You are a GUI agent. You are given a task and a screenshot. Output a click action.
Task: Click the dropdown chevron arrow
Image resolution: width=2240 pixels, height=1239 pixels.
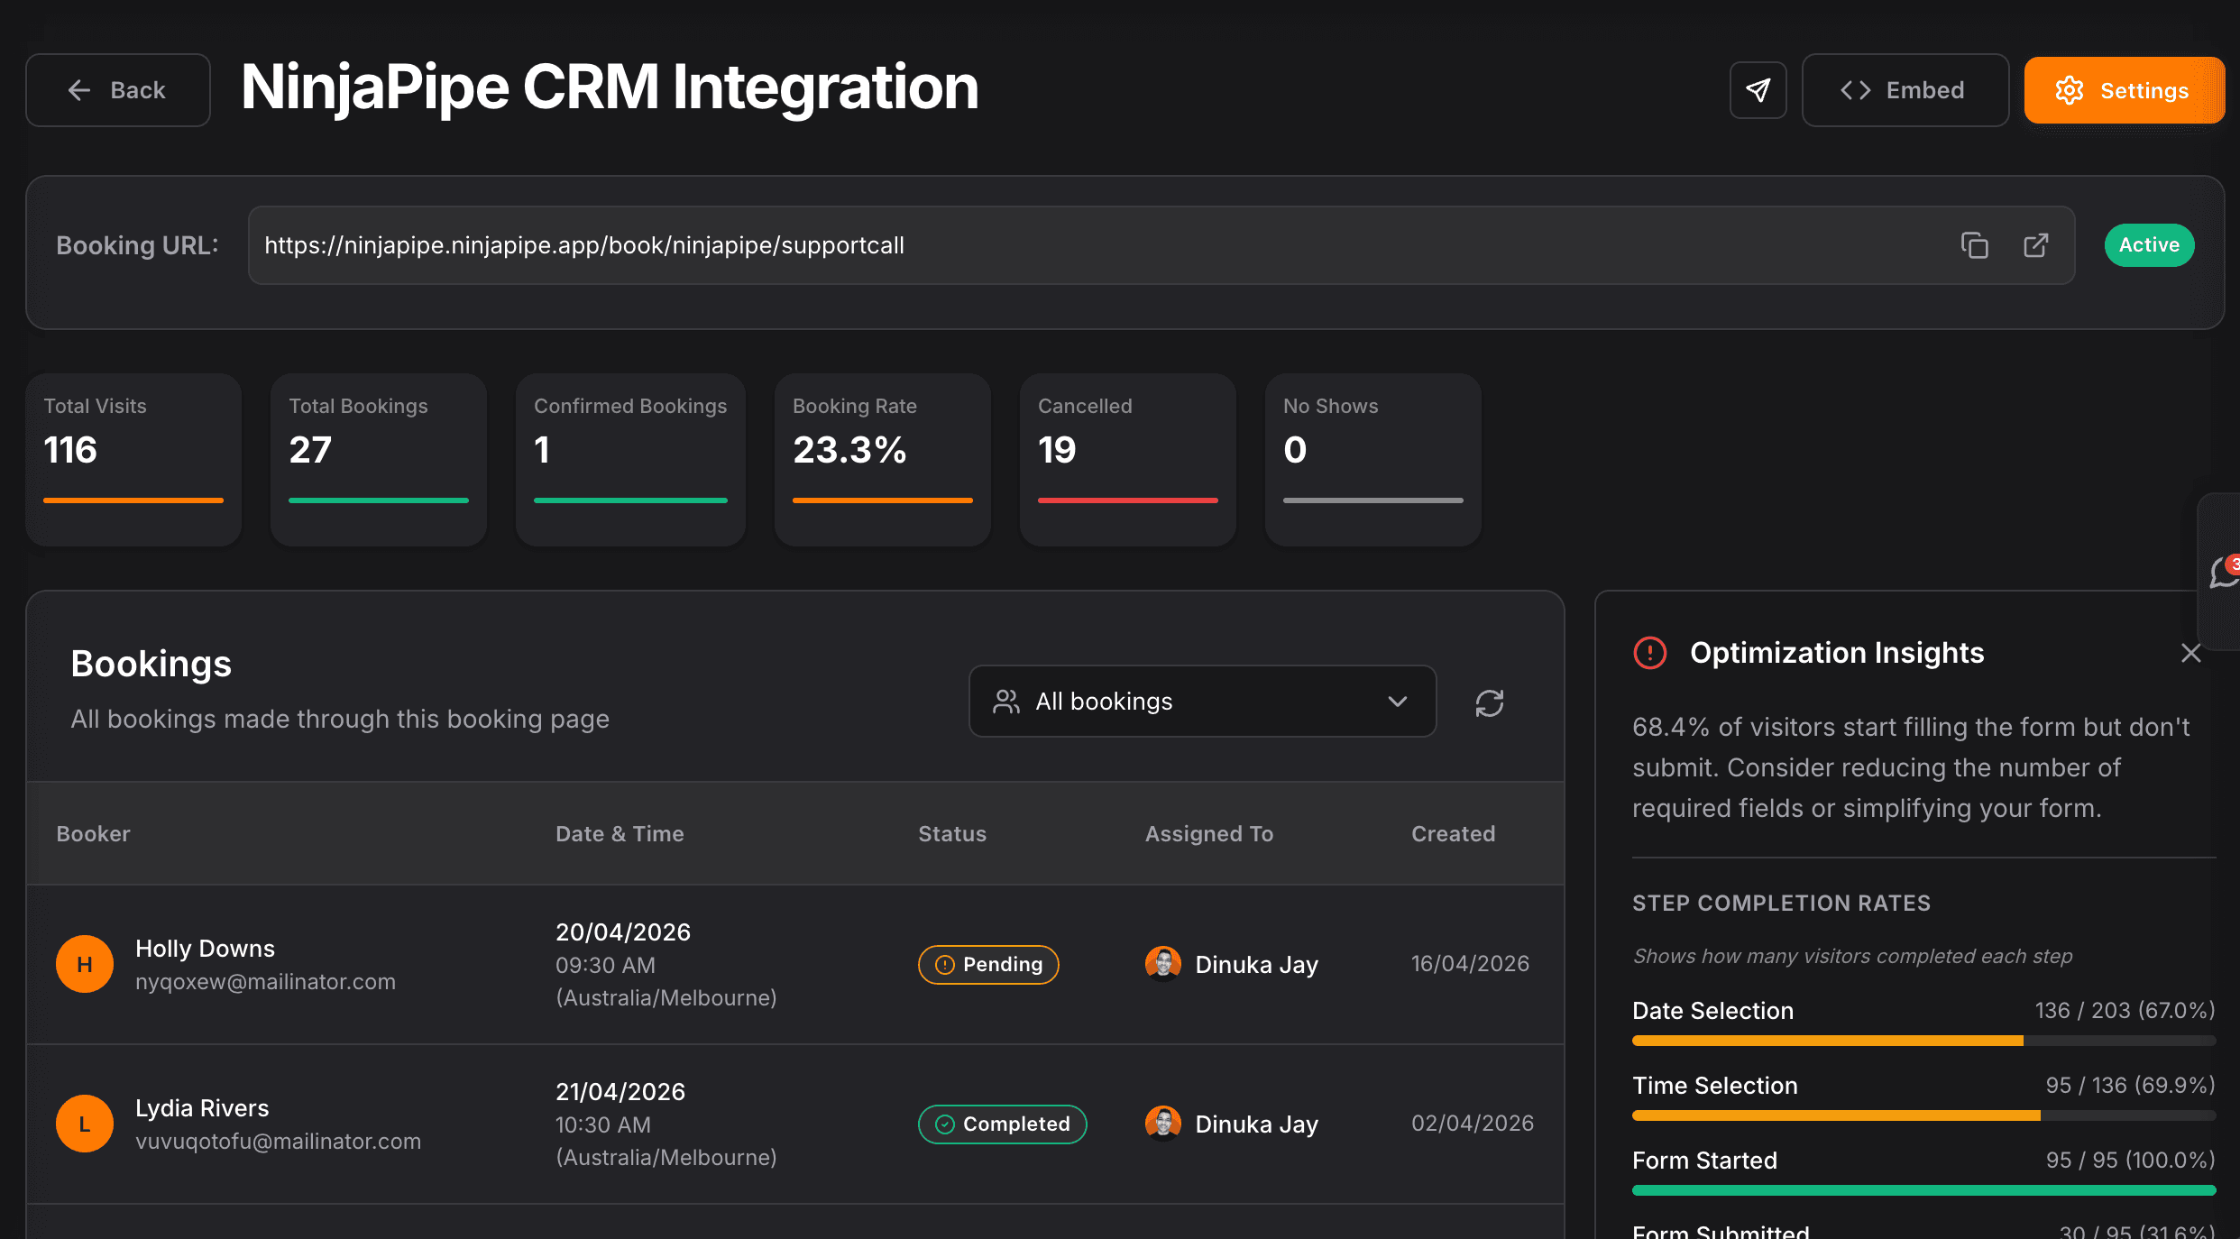point(1397,702)
